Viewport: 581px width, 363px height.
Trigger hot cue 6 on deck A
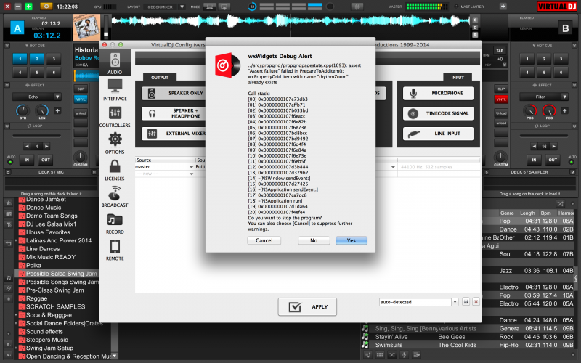click(54, 72)
